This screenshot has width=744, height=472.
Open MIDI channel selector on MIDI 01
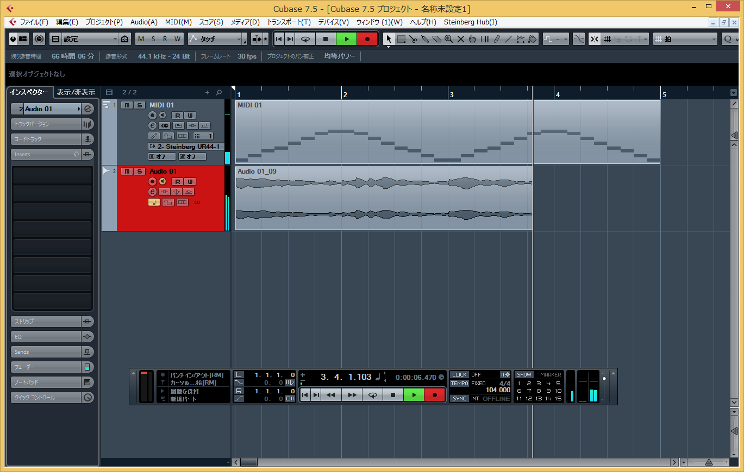pos(203,136)
